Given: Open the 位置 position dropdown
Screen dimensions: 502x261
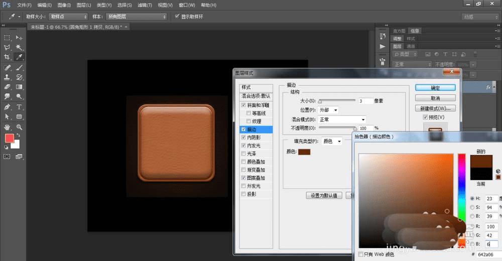Looking at the screenshot, I should tap(328, 110).
